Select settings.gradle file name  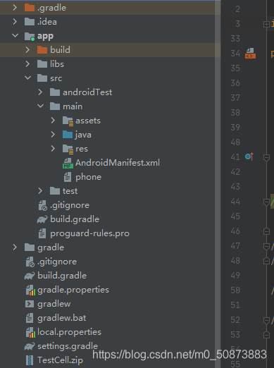(x=68, y=346)
